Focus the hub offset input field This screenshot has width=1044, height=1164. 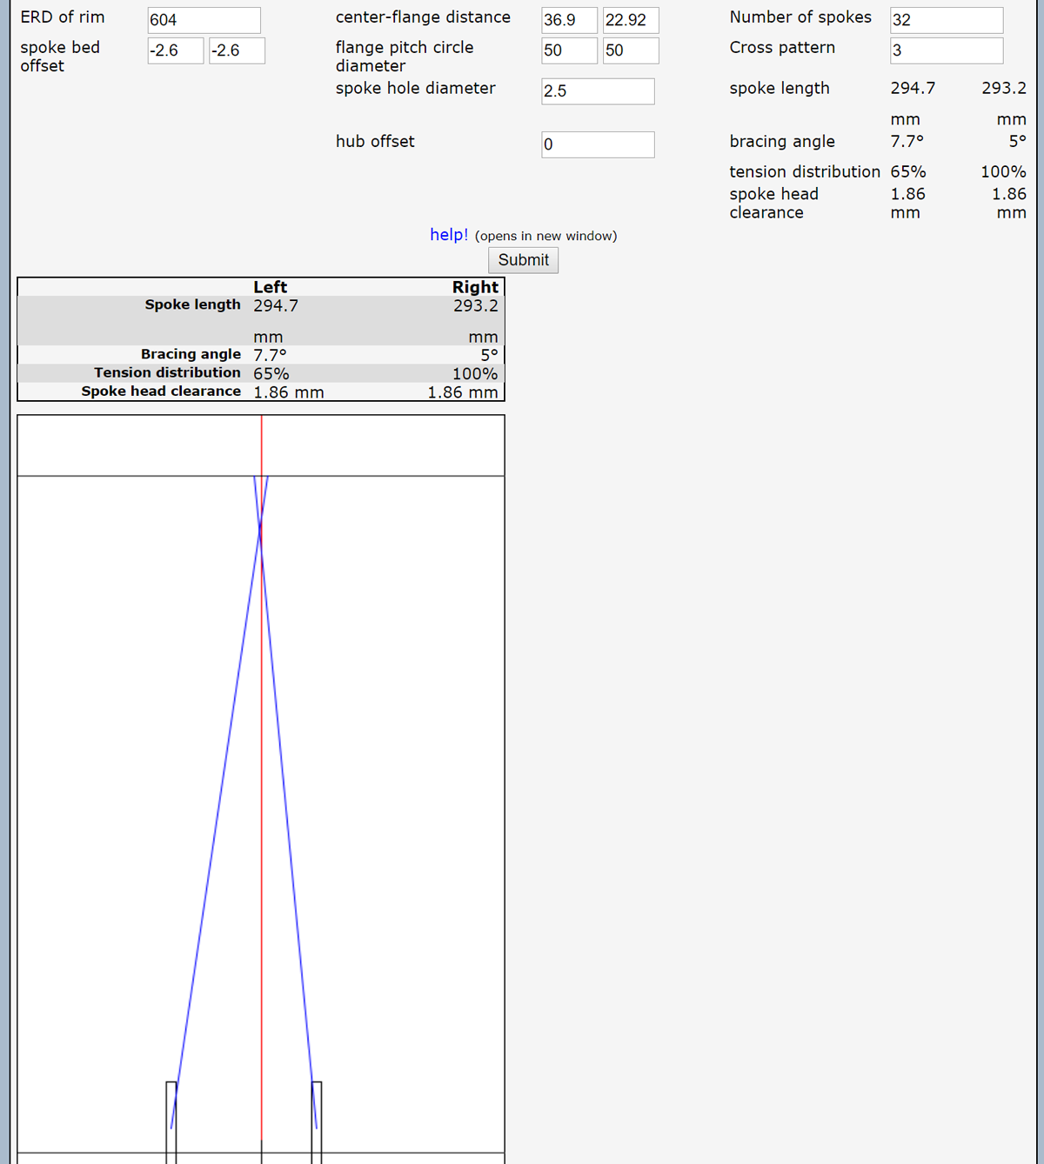(x=598, y=144)
